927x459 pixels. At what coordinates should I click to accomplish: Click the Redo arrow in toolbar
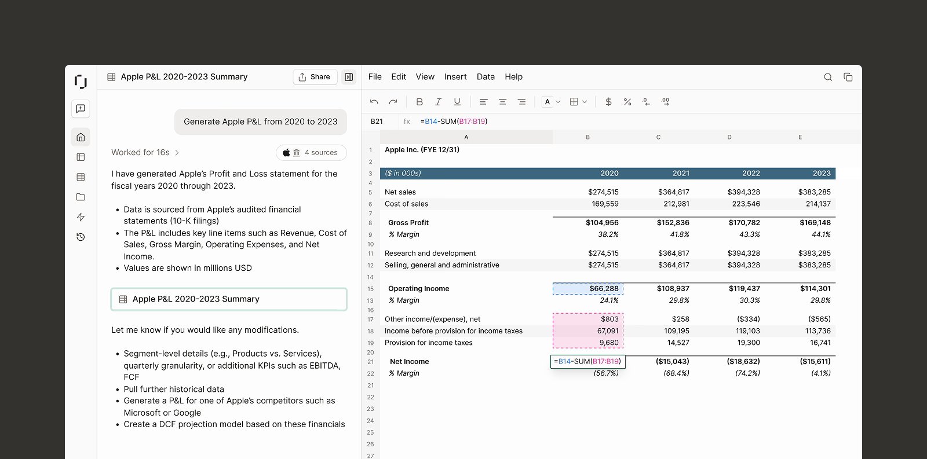(393, 102)
